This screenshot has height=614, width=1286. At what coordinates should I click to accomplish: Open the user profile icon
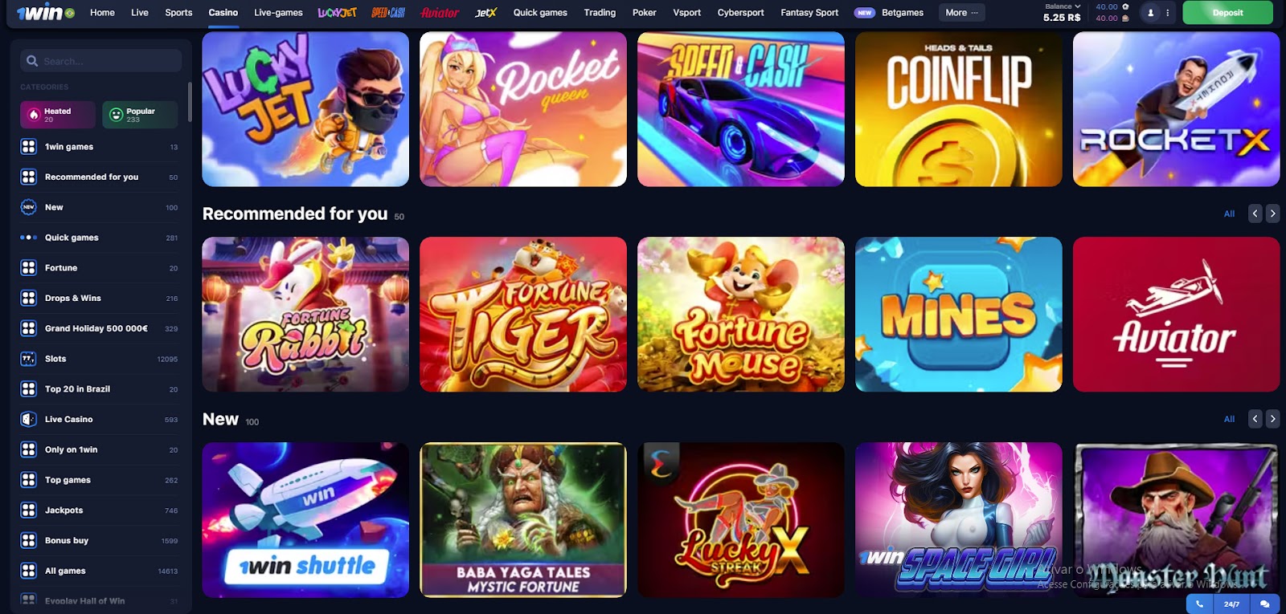pos(1151,13)
